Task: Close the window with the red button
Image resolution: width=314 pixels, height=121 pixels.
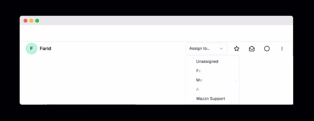Action: tap(25, 21)
